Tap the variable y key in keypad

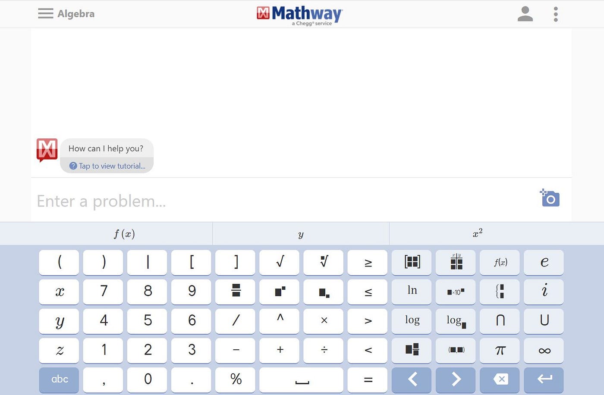pyautogui.click(x=59, y=321)
